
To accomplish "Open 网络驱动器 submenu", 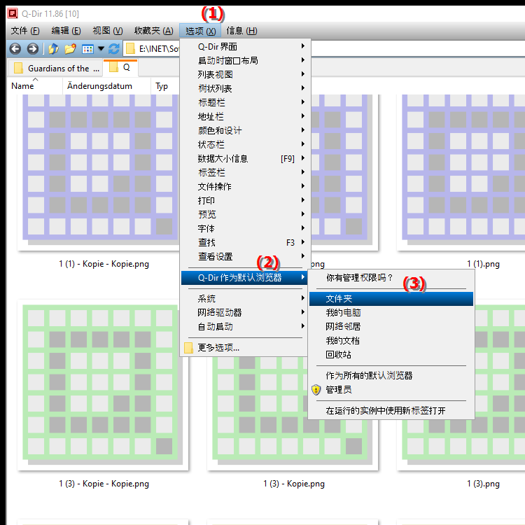I will [246, 312].
